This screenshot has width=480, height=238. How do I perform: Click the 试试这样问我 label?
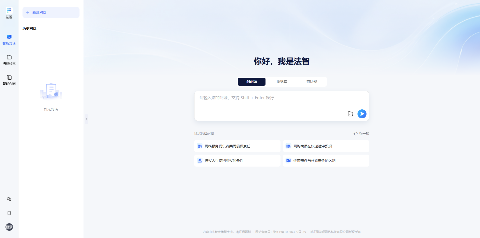click(x=204, y=134)
